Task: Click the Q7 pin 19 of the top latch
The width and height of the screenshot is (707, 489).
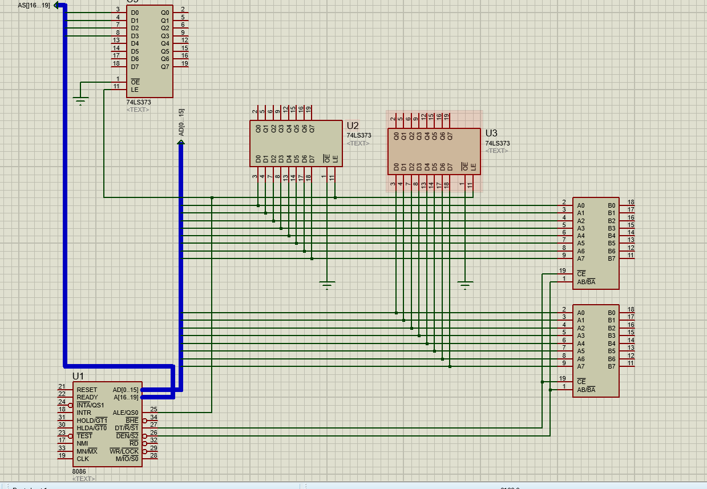Action: 180,66
